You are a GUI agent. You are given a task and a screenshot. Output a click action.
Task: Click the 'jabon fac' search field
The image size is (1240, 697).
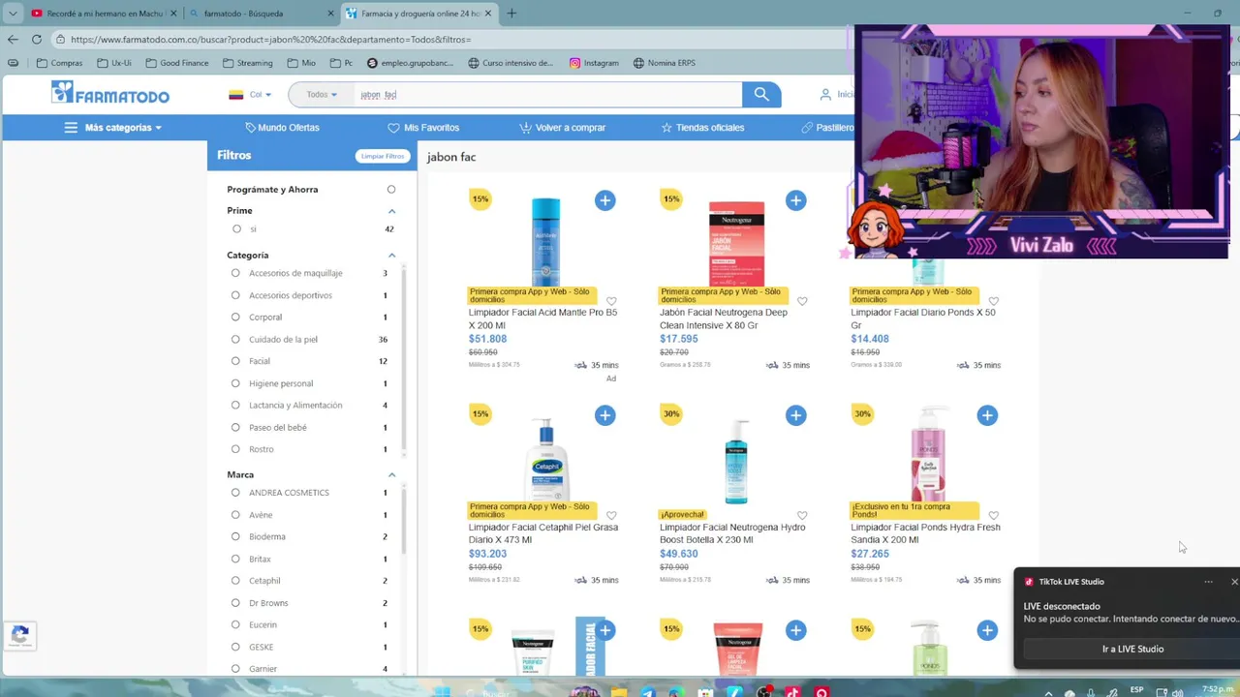547,95
